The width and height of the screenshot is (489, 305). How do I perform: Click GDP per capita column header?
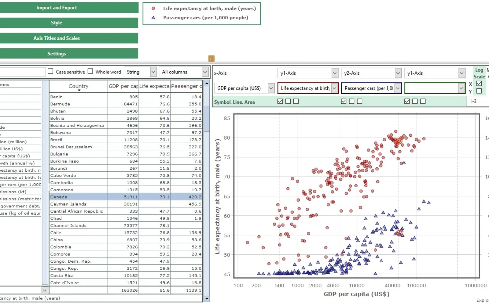(x=123, y=86)
